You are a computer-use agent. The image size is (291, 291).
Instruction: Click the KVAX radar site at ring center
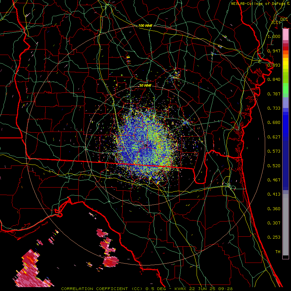pos(146,145)
